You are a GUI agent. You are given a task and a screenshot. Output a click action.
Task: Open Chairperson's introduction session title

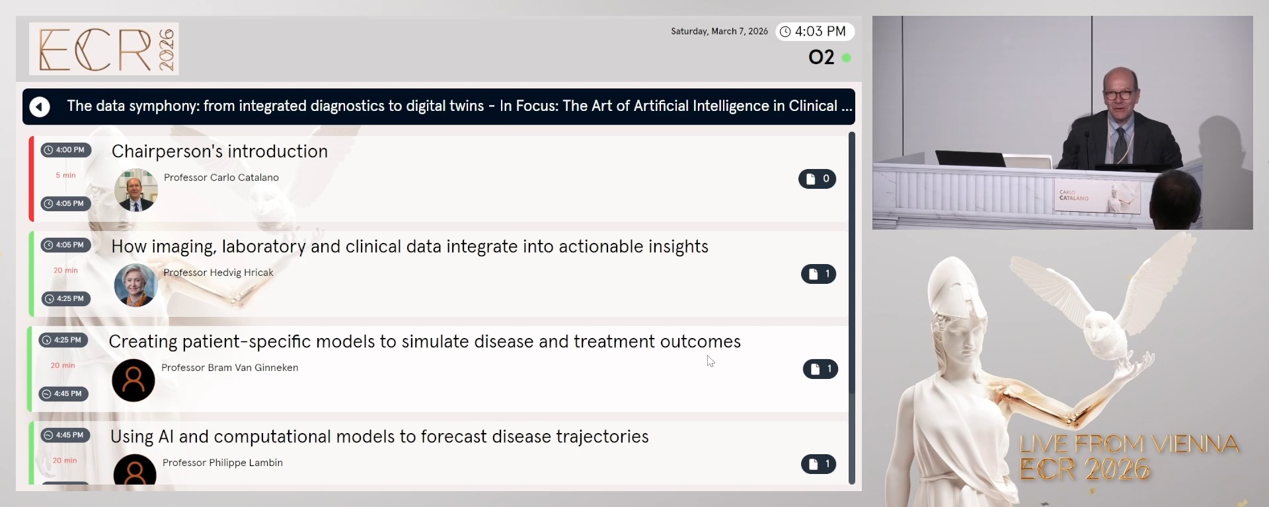click(219, 151)
